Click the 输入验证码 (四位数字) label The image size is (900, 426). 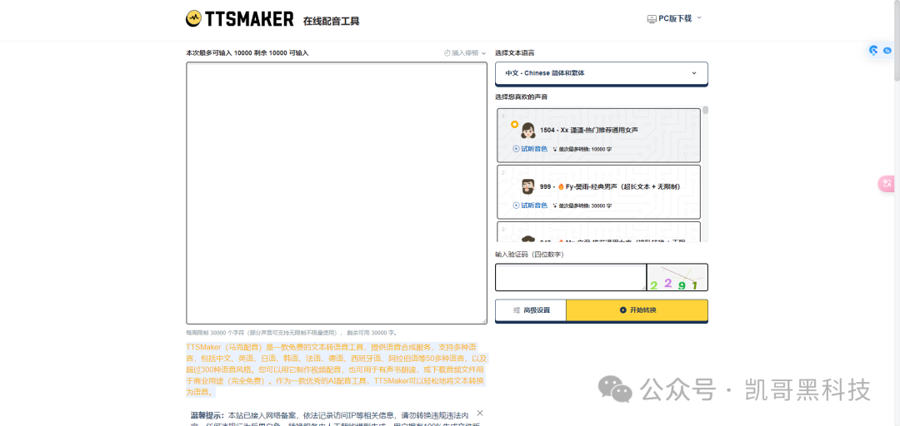click(x=529, y=254)
